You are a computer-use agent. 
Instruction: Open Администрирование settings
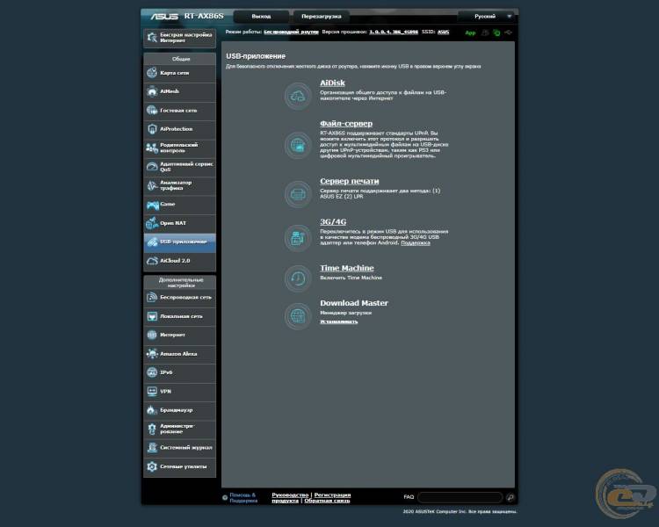(x=180, y=430)
